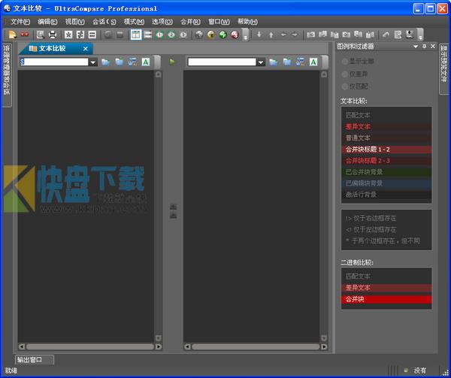Click the last toolbar icon before the right overflow
The width and height of the screenshot is (451, 378).
[x=410, y=35]
